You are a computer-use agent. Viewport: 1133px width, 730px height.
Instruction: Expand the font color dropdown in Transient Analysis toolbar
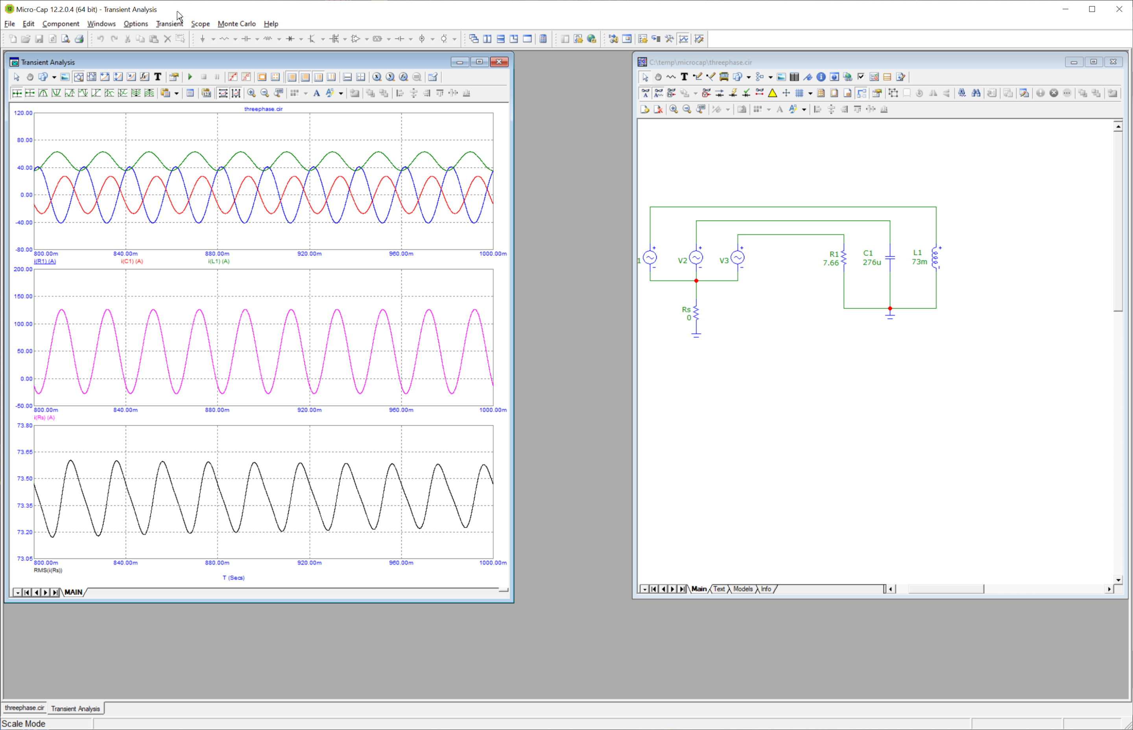click(341, 93)
